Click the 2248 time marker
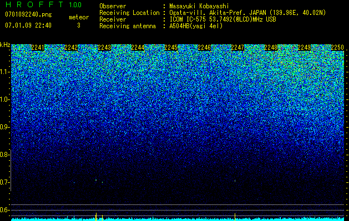Viewport: 349px width, 221px height. coord(271,48)
